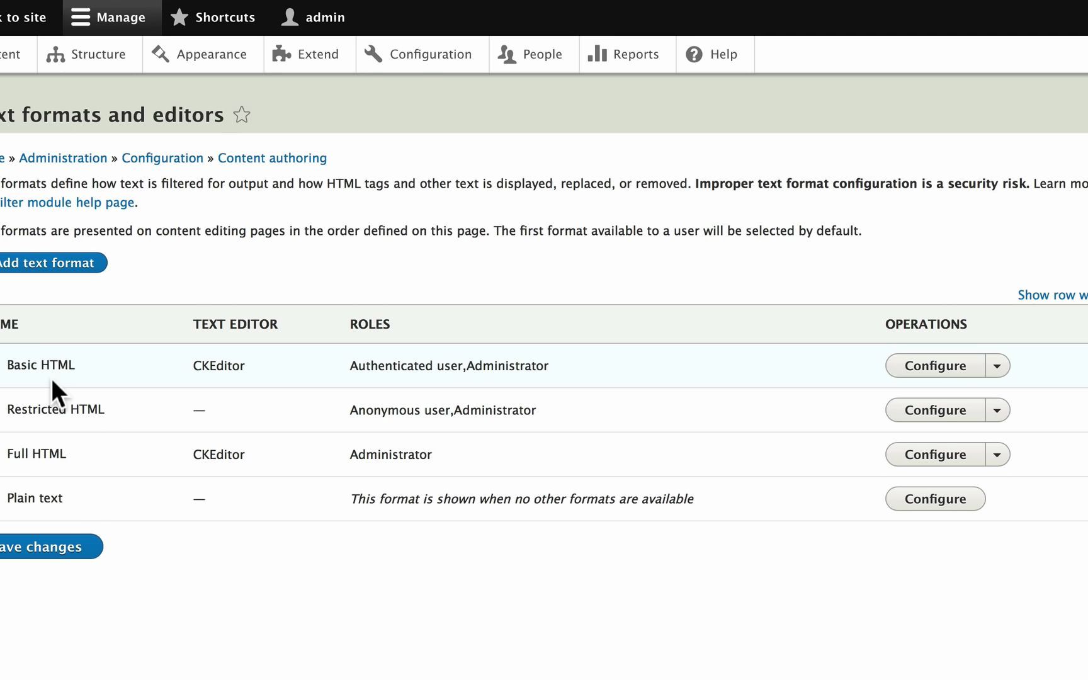Open the Shortcuts menu label
Image resolution: width=1088 pixels, height=680 pixels.
tap(225, 18)
